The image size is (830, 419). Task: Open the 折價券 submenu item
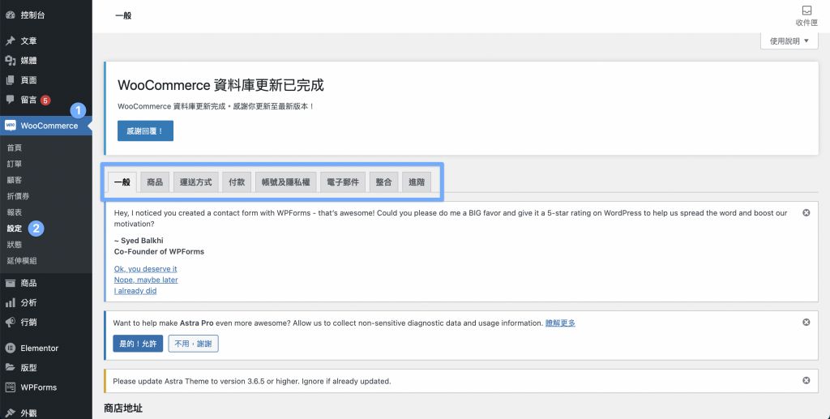point(18,196)
